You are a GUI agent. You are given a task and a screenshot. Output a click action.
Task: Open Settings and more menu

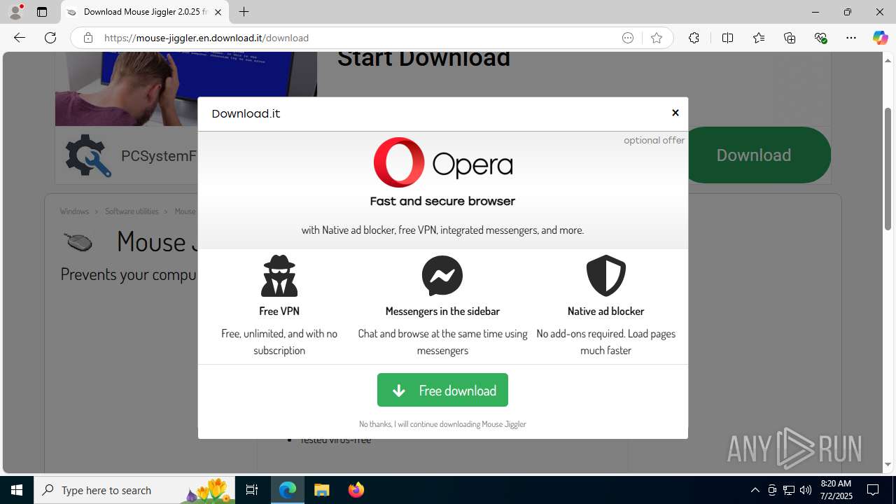[x=851, y=38]
